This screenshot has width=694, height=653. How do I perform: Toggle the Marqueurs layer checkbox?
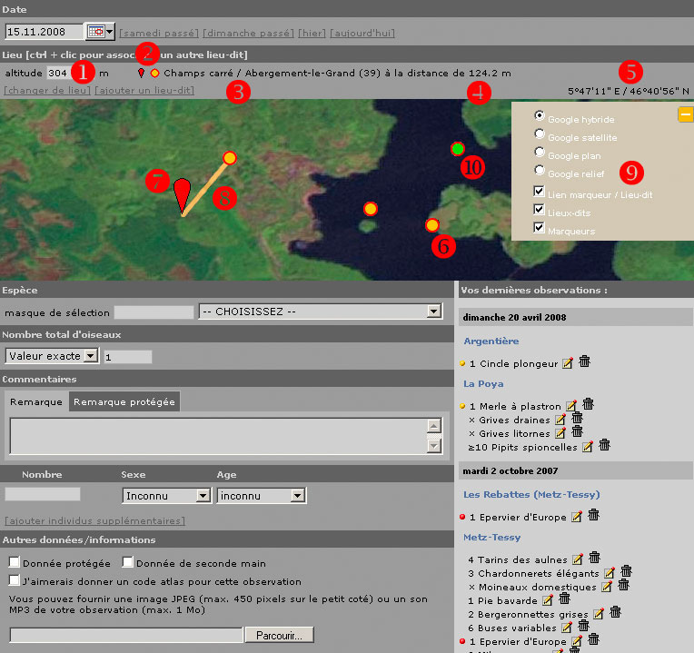point(539,228)
